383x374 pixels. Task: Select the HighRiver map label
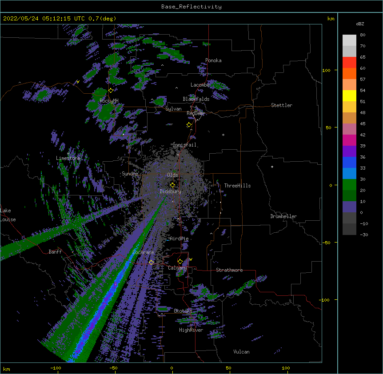[x=191, y=330]
